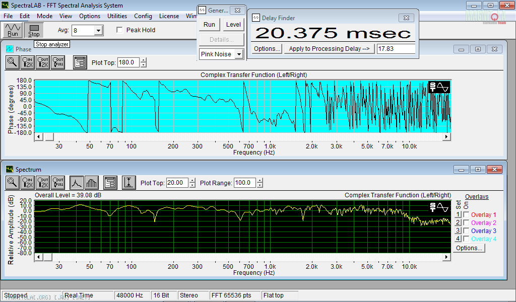Switch Spectrum to bar graph view

(x=92, y=183)
